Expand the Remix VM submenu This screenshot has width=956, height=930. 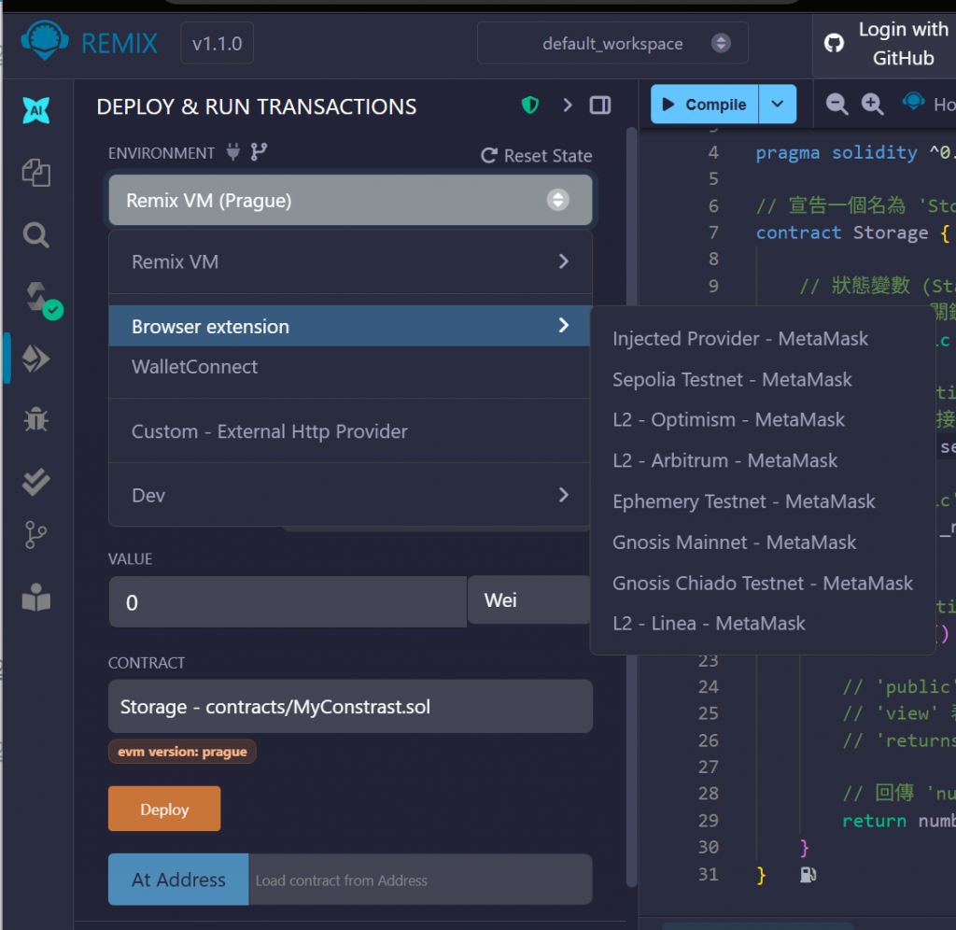coord(351,261)
